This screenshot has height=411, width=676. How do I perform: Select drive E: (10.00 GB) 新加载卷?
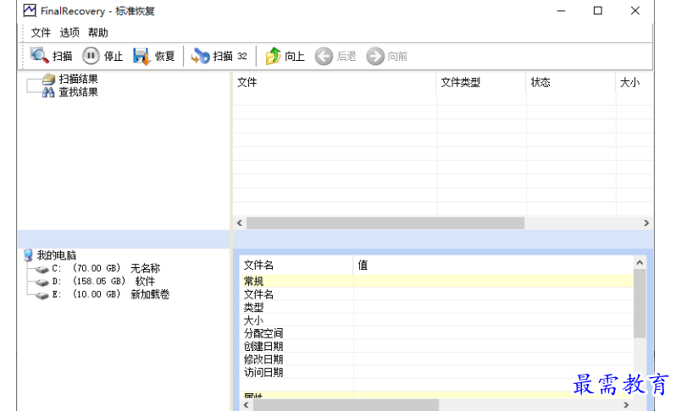tap(111, 295)
